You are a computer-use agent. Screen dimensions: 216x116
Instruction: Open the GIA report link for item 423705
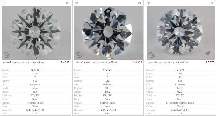point(35,114)
